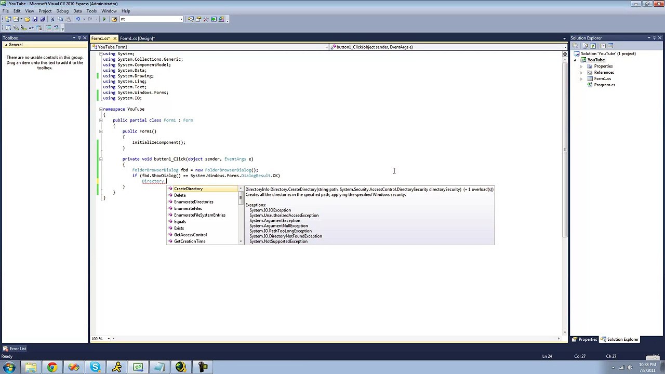Click Refresh icon in Solution Explorer
Screen dimensions: 665x374
pos(593,46)
